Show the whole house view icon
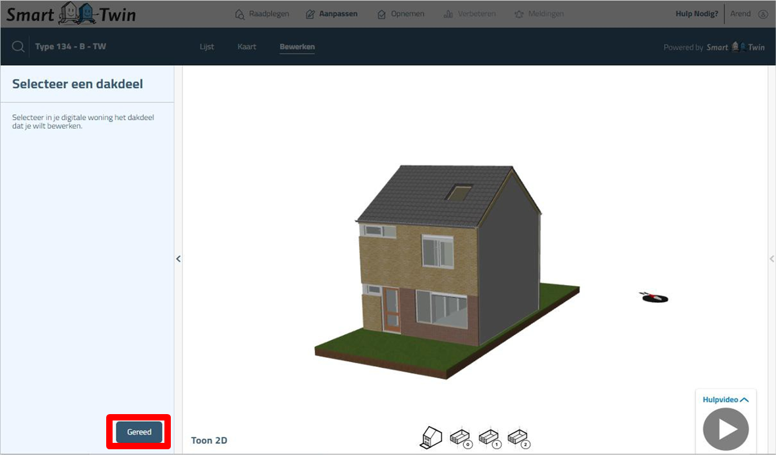Screen dimensions: 776x455 click(431, 437)
